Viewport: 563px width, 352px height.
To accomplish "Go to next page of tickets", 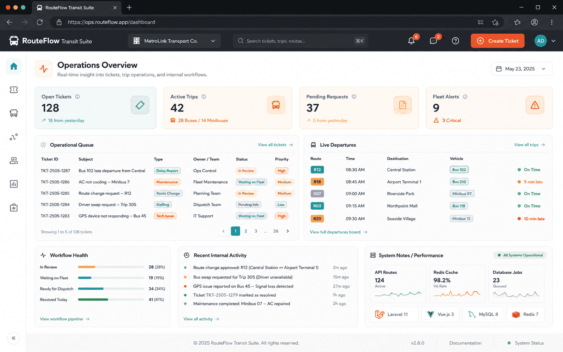I will [x=288, y=231].
